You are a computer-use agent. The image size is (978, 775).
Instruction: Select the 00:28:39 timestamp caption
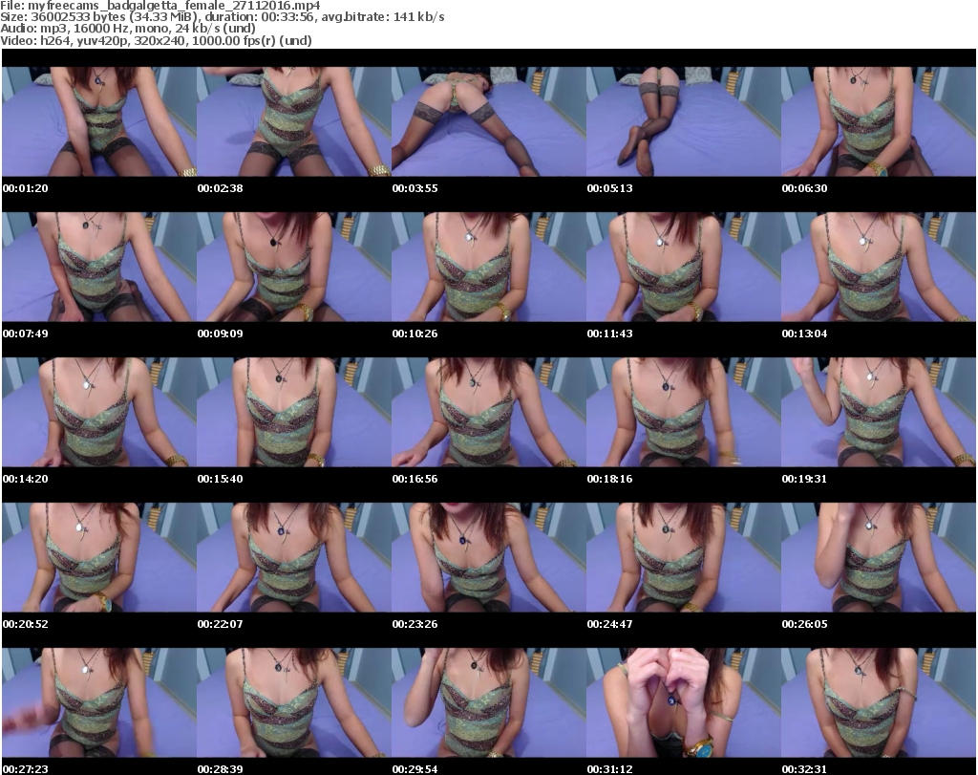click(221, 769)
